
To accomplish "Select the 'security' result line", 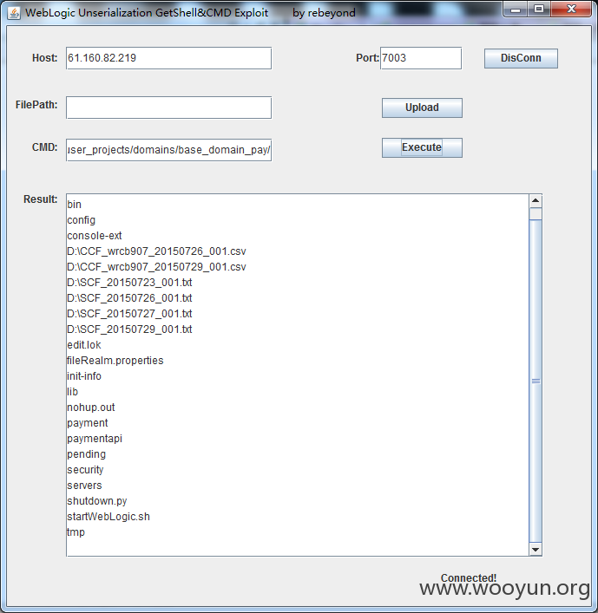I will (85, 470).
